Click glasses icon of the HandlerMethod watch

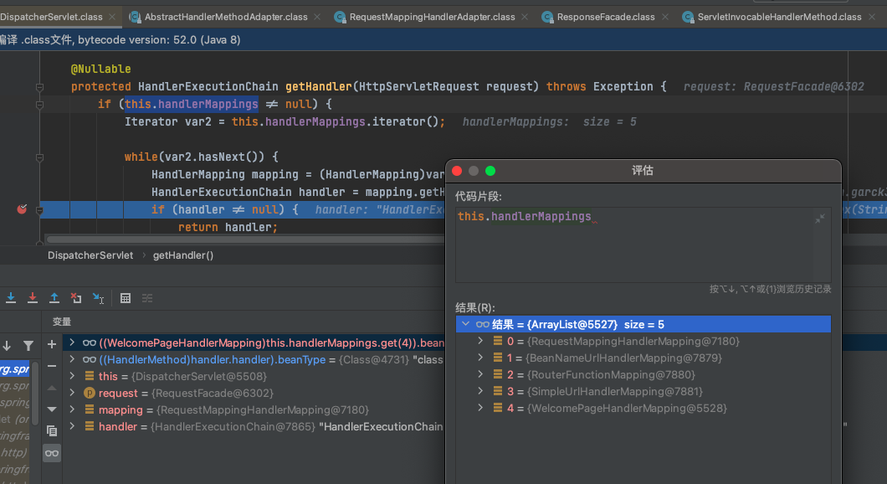(90, 359)
